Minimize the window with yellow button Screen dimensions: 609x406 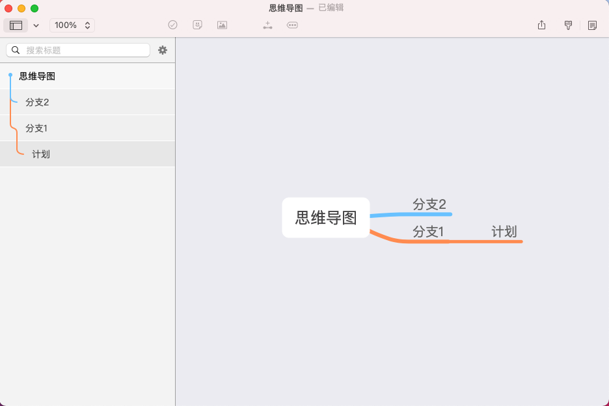pyautogui.click(x=21, y=8)
